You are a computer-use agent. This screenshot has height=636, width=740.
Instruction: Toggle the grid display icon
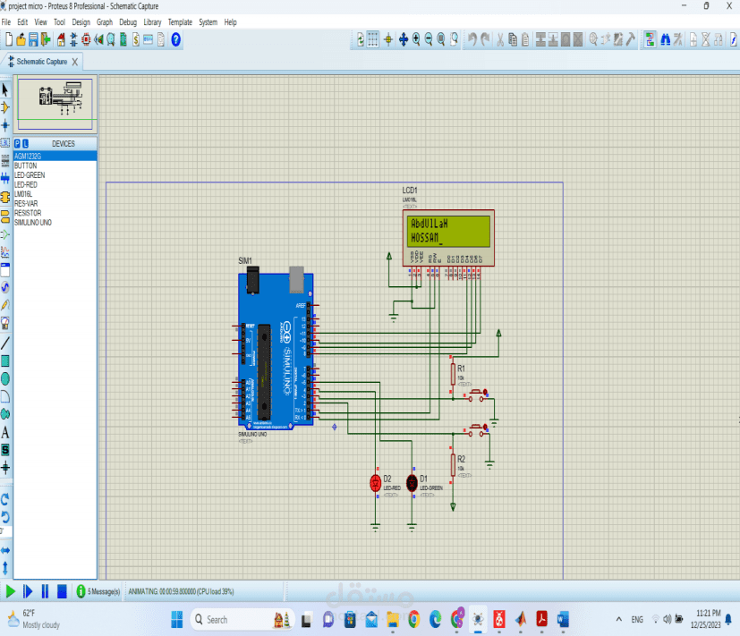click(x=373, y=39)
